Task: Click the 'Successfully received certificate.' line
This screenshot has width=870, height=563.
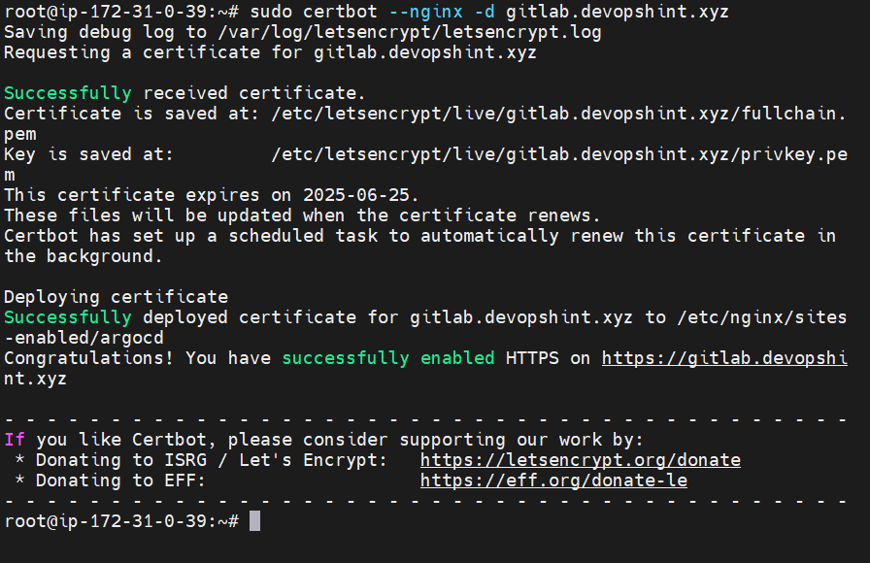Action: point(184,93)
